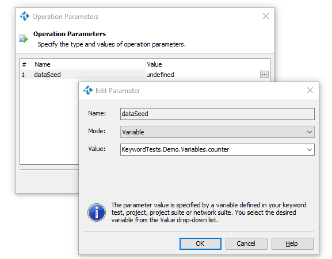Close the Operation Parameters window
Image resolution: width=332 pixels, height=259 pixels.
coord(266,16)
